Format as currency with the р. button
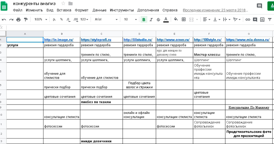Screen dimensions: 274x144 [54, 19]
